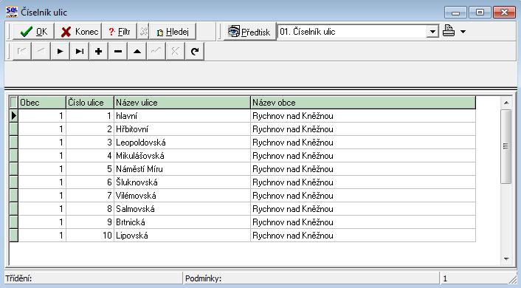
Task: Select the 'Vilémovská' street cell
Action: [182, 196]
